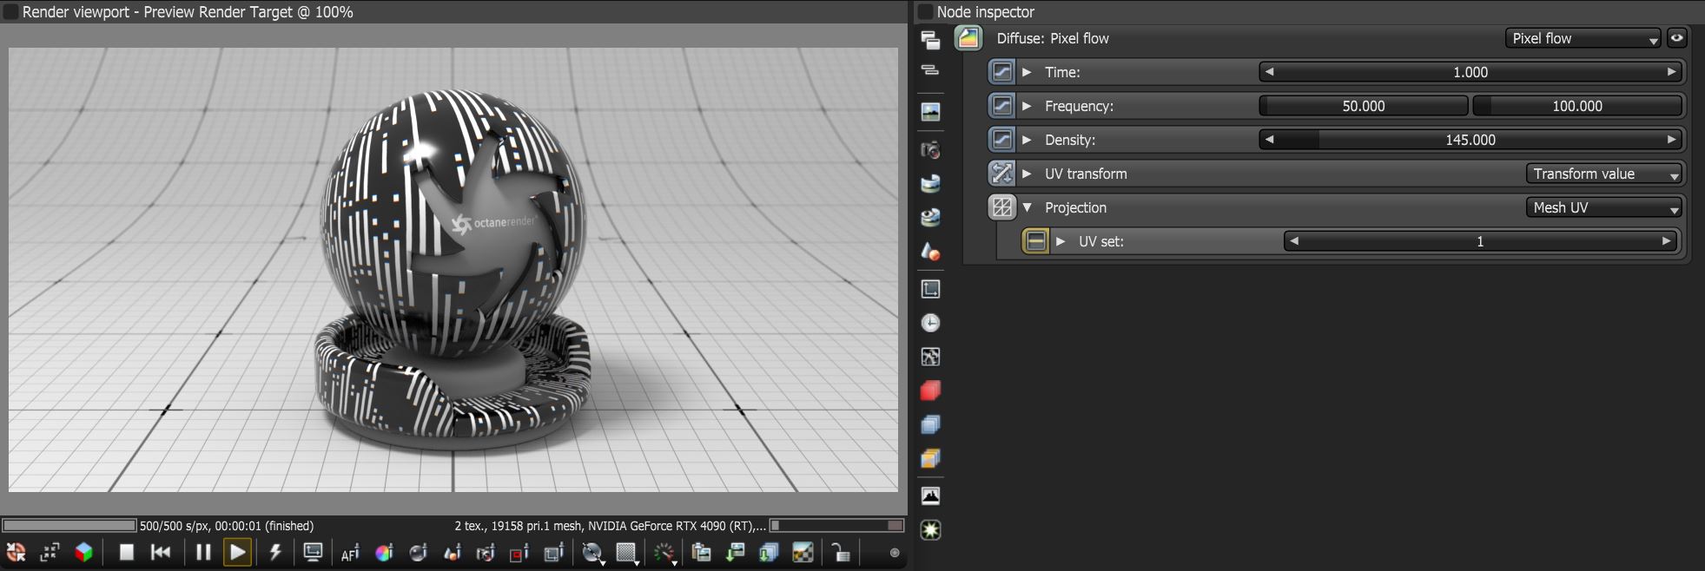Click the auto focus picker (AF) icon
Viewport: 1705px width, 571px height.
tap(350, 553)
